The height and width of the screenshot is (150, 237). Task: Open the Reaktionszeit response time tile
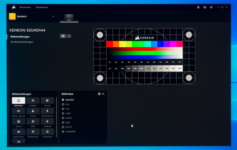33,132
